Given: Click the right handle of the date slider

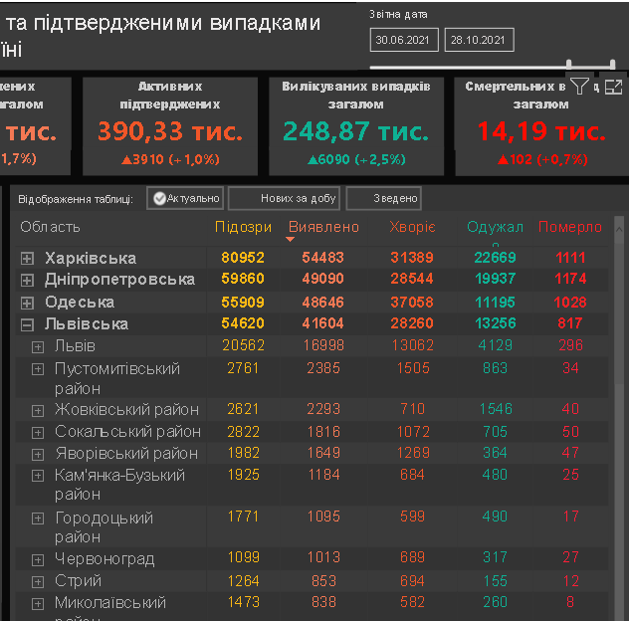Looking at the screenshot, I should pos(613,66).
